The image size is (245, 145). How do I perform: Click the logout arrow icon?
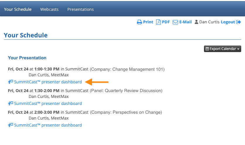coord(239,22)
